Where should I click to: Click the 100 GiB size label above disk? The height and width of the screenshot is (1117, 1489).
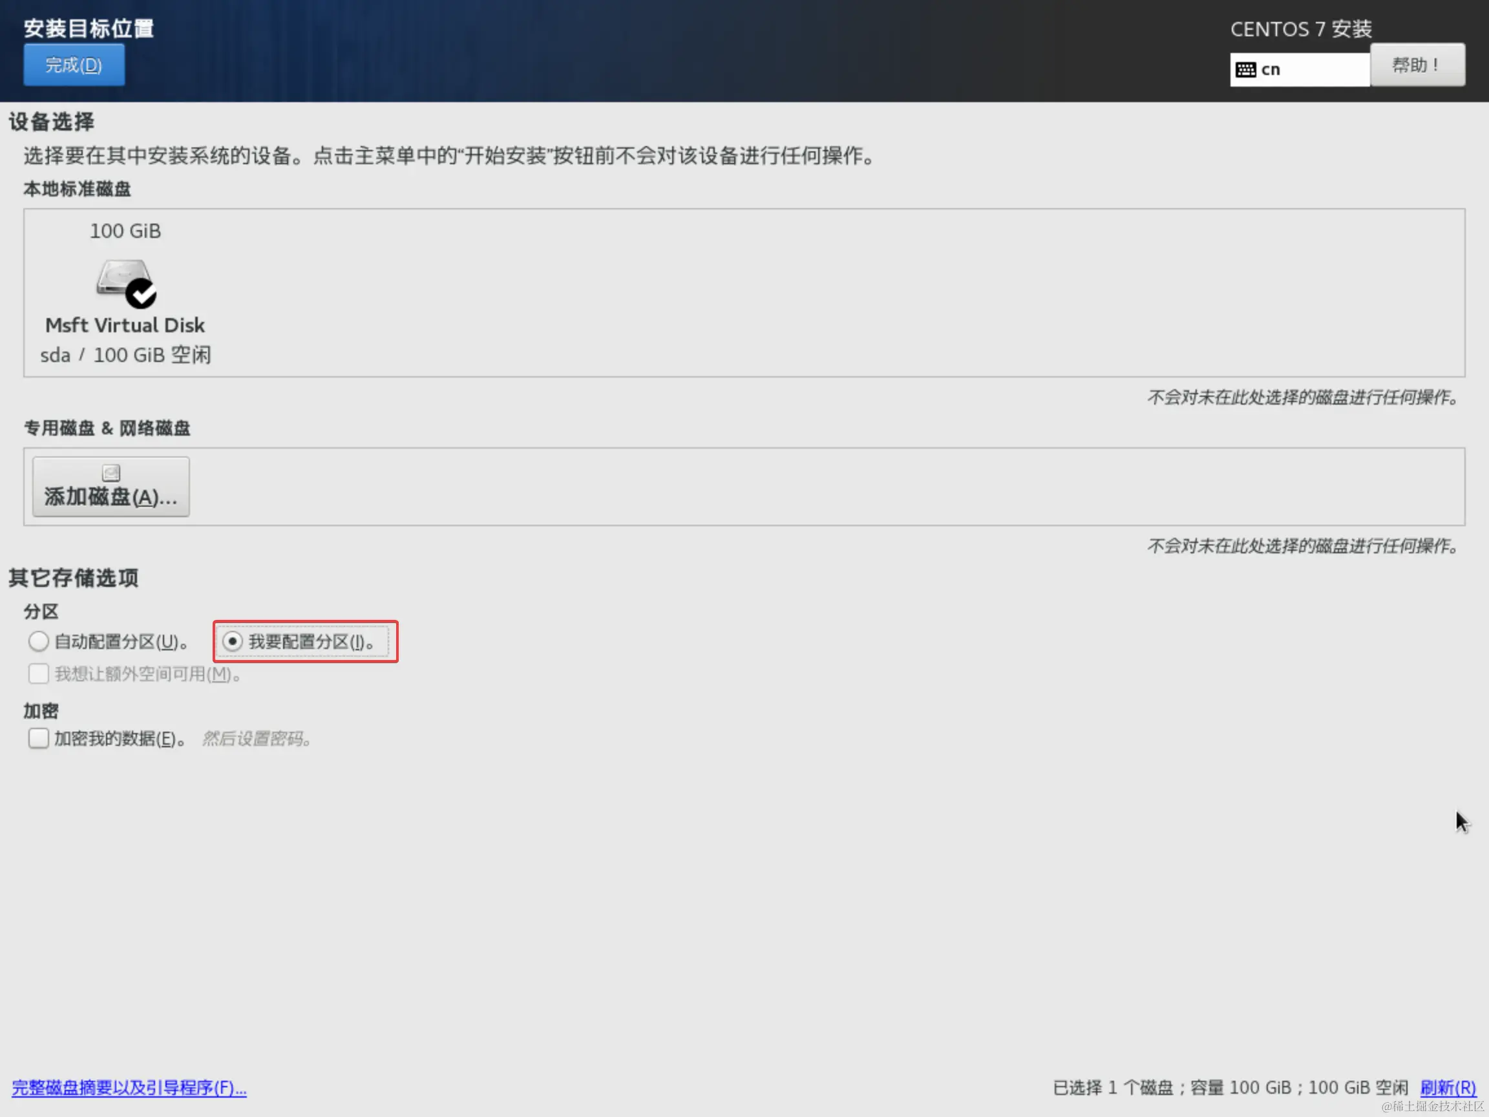click(125, 231)
